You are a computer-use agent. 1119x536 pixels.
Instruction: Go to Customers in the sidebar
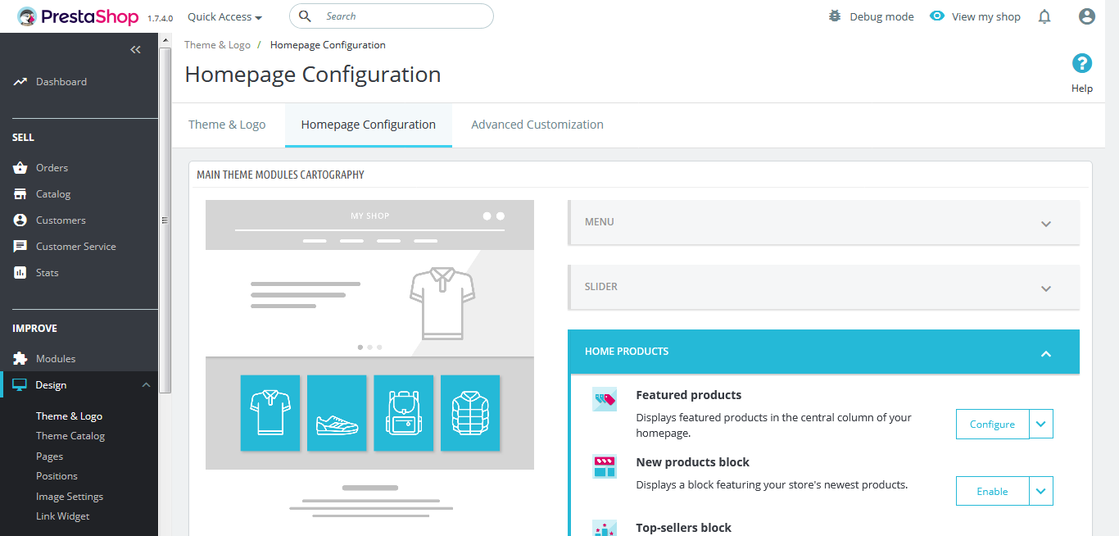tap(61, 220)
